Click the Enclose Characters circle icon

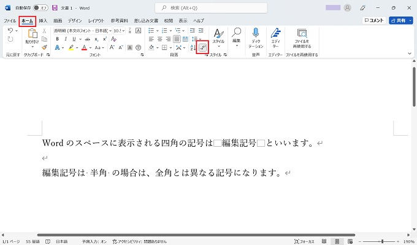(139, 48)
